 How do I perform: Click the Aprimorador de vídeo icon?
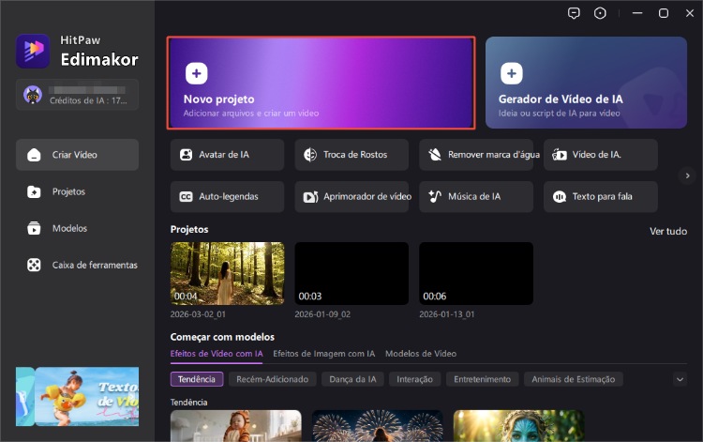310,196
